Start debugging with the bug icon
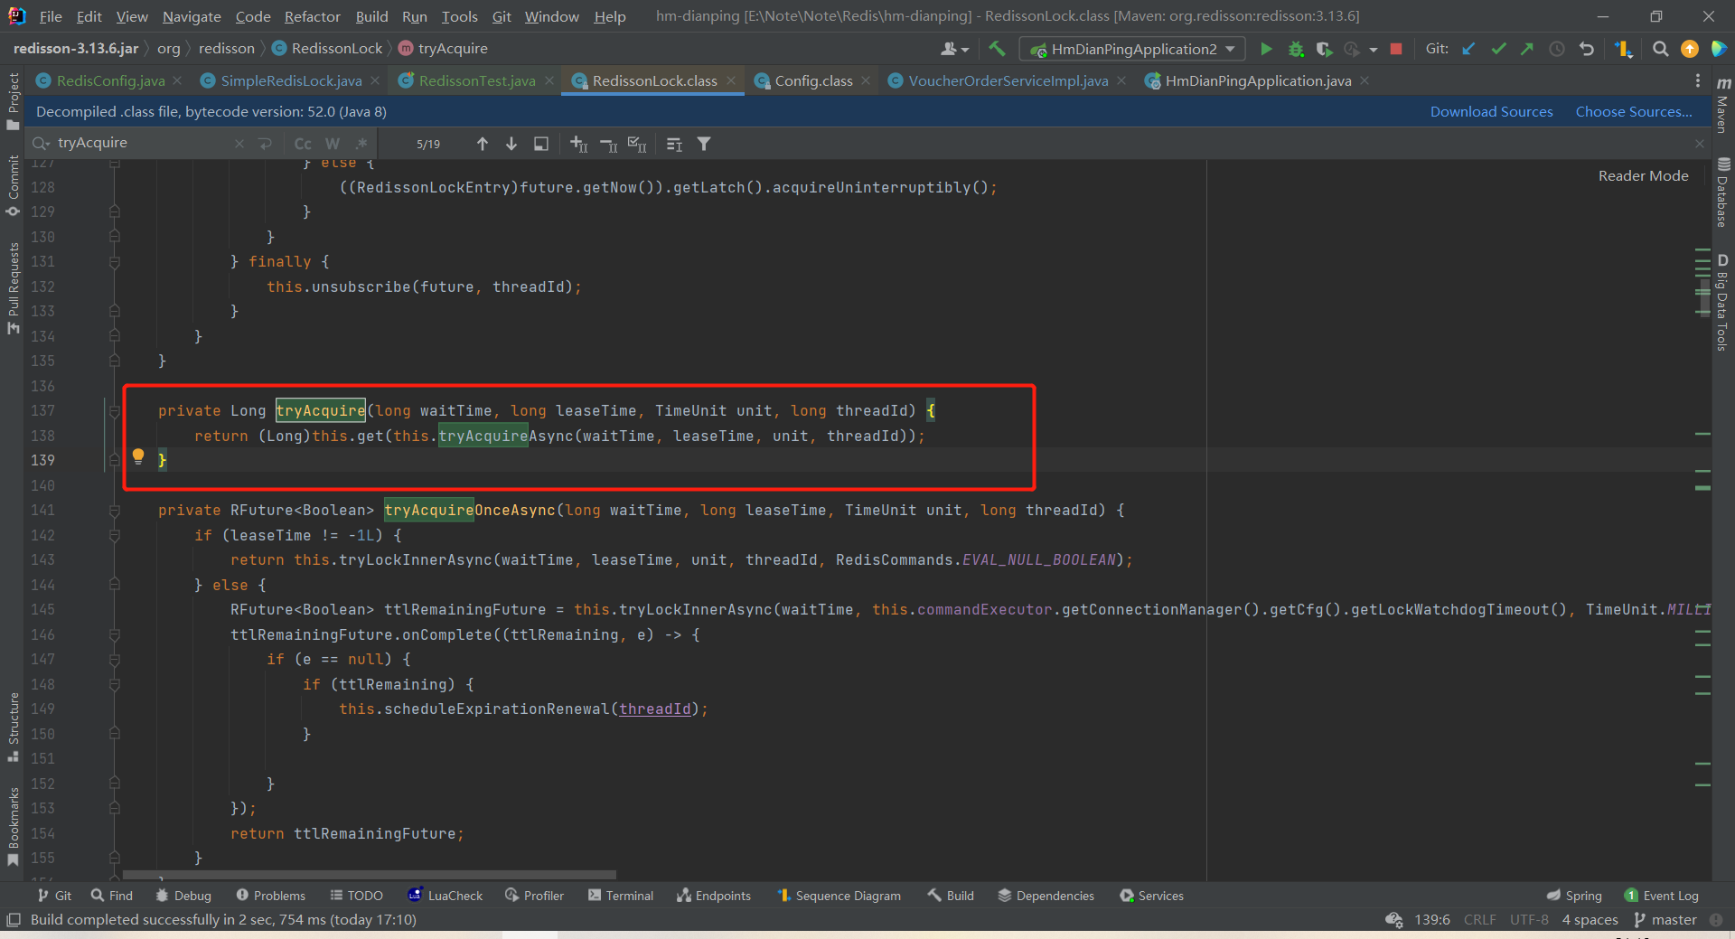This screenshot has width=1735, height=939. [1296, 49]
